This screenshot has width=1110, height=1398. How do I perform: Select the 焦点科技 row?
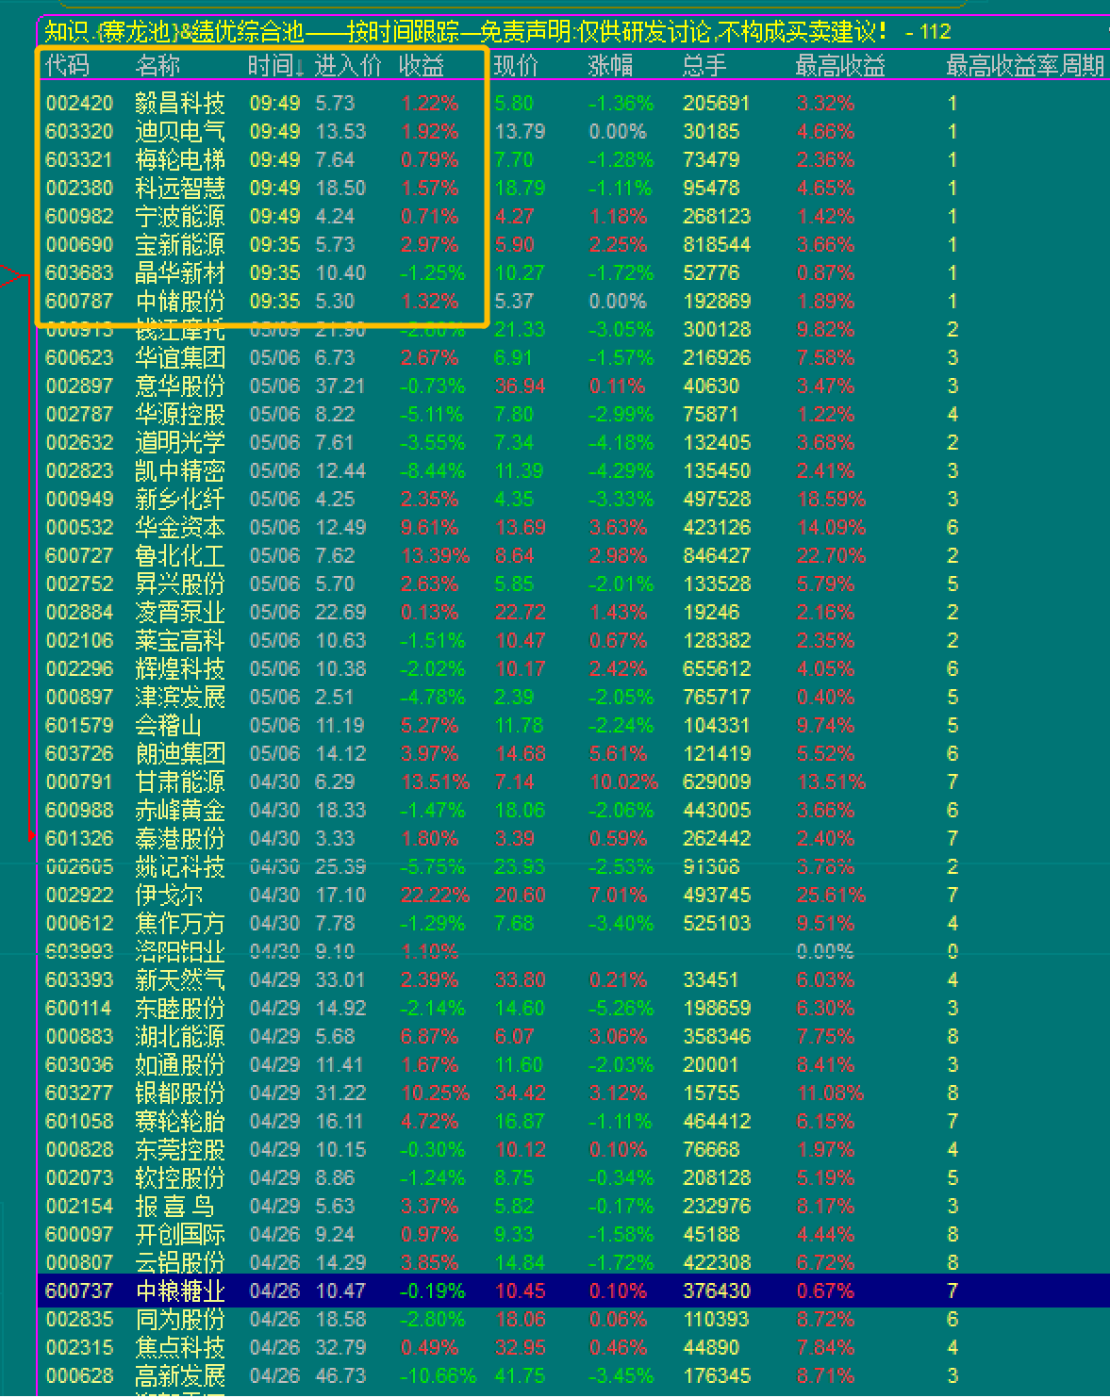573,1348
